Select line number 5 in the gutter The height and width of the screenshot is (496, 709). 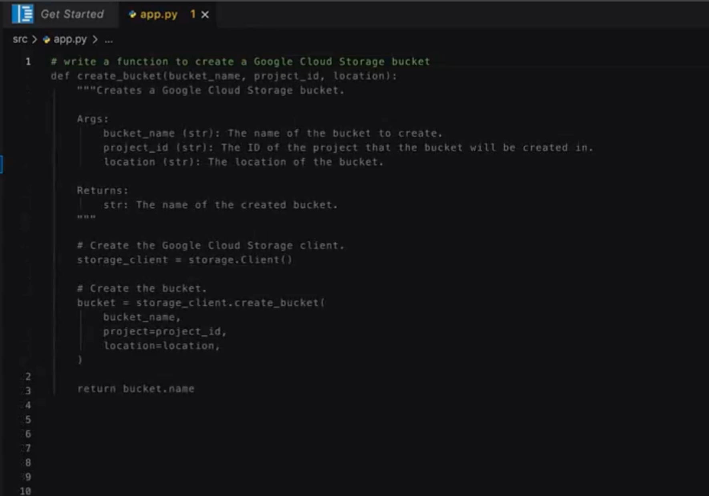28,420
